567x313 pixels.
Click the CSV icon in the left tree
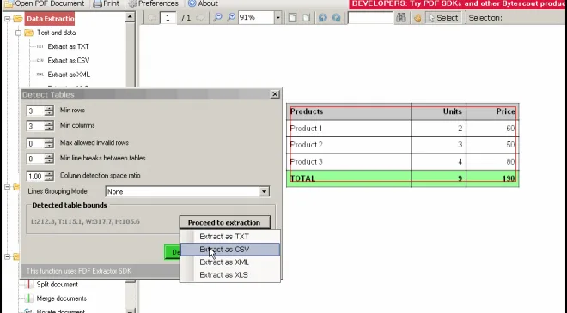tap(40, 61)
